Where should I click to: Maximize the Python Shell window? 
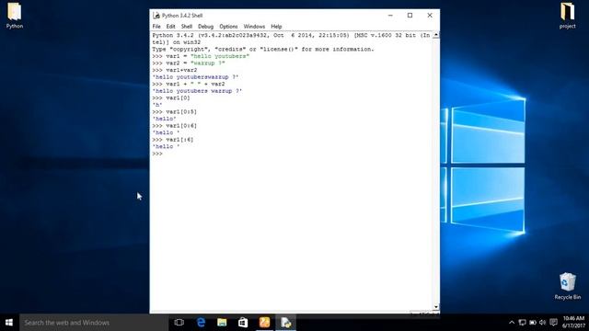[410, 16]
